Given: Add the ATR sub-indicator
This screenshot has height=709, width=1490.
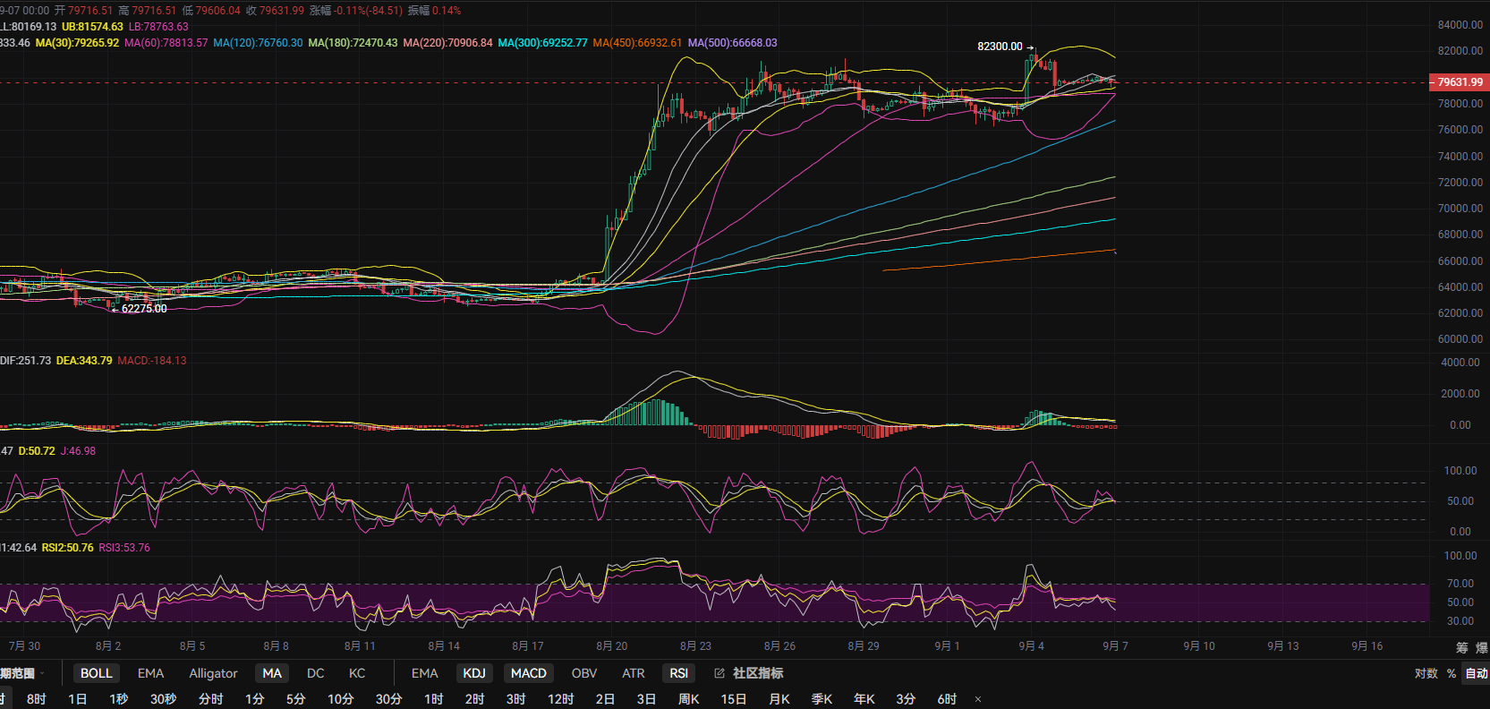Looking at the screenshot, I should [x=634, y=673].
